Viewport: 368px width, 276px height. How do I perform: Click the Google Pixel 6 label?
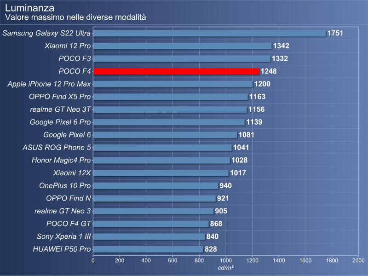coord(67,135)
